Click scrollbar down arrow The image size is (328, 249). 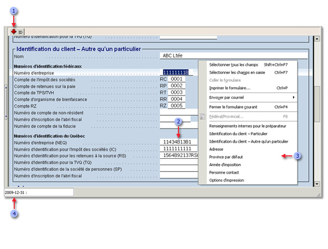click(317, 184)
